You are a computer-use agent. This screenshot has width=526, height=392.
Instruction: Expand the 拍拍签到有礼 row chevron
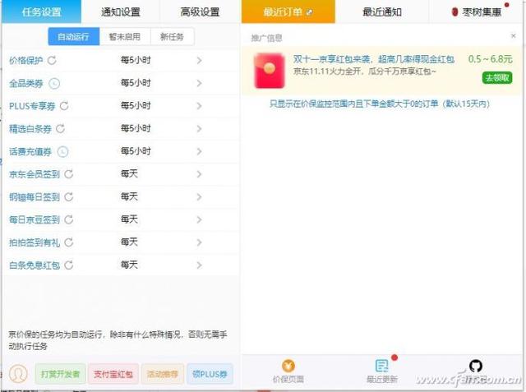pyautogui.click(x=199, y=242)
